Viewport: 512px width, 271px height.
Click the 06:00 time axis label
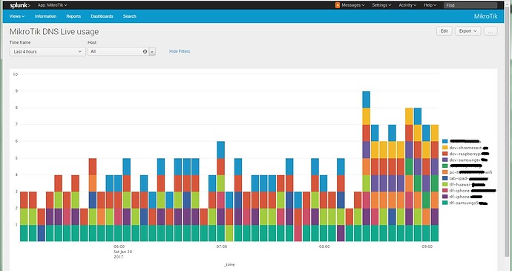119,246
